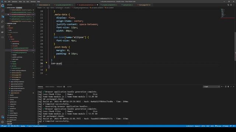Viewport: 236px width, 132px height.
Task: Open Source Control view in activity bar
Action: [x=3, y=16]
